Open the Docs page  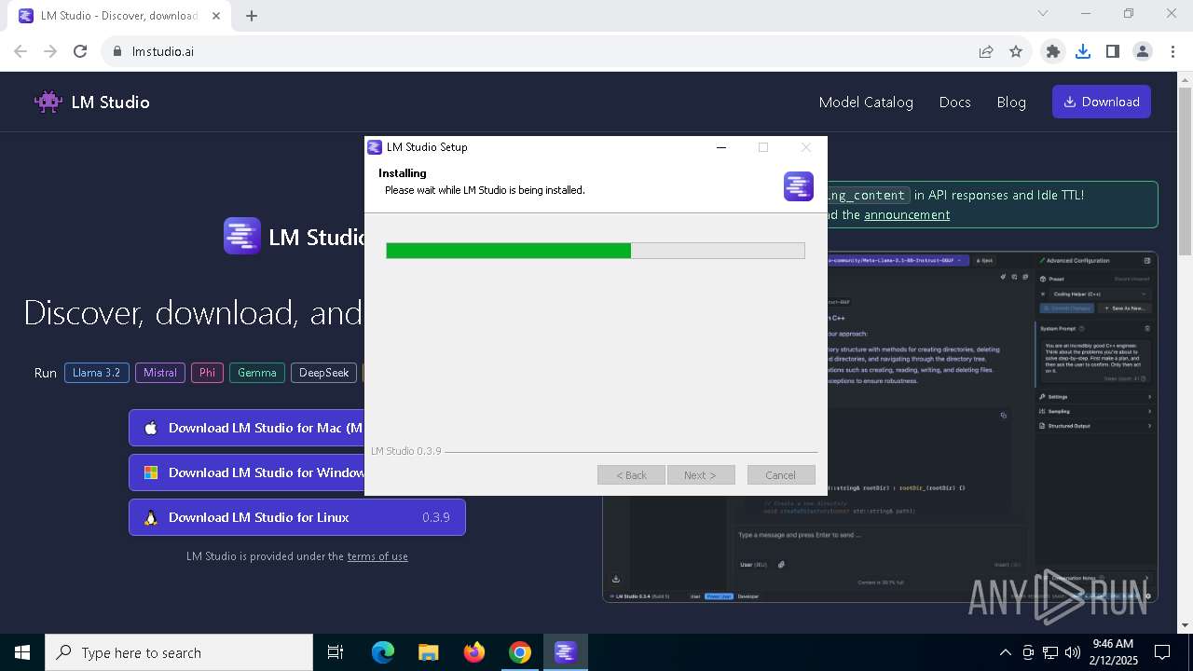click(x=954, y=102)
